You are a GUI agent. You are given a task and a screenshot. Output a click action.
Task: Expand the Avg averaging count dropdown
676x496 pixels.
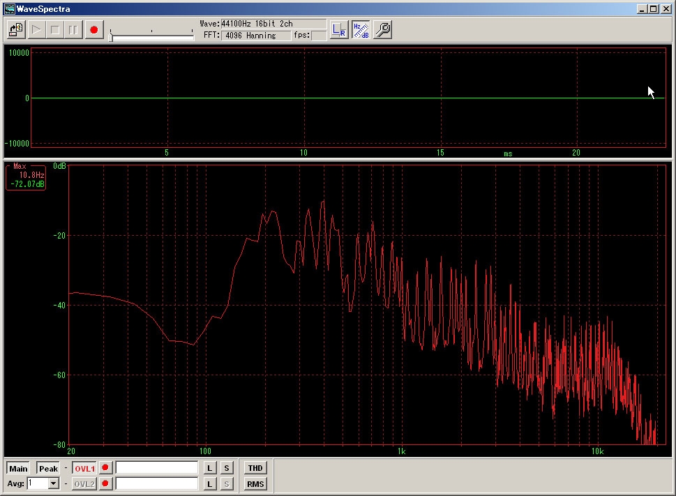pos(54,483)
